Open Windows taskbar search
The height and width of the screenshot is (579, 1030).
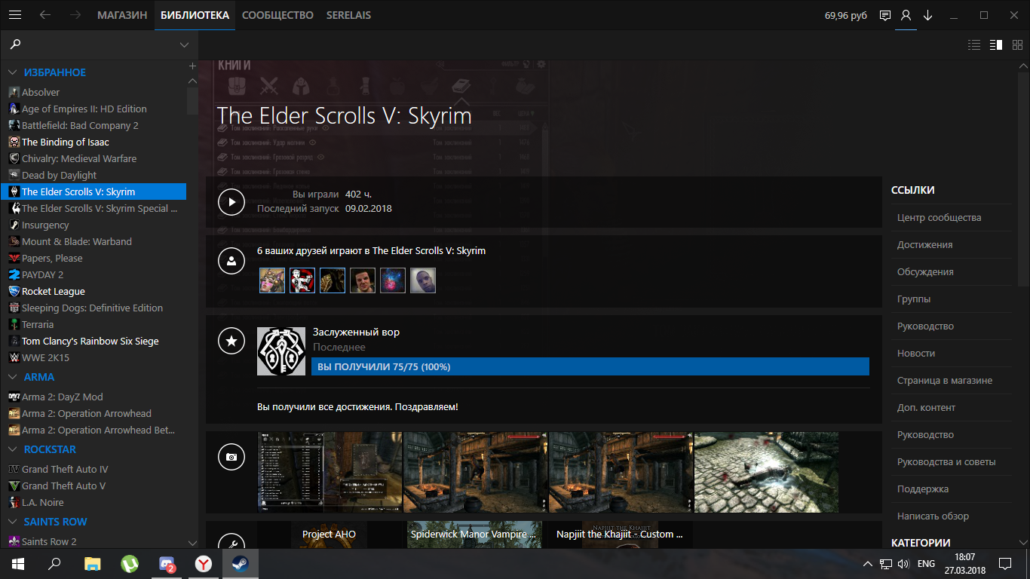pos(54,563)
